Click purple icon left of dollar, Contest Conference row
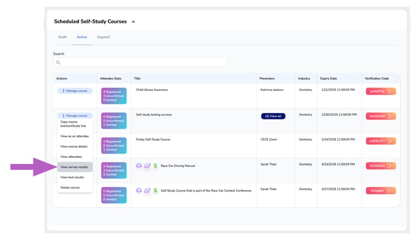 click(147, 191)
